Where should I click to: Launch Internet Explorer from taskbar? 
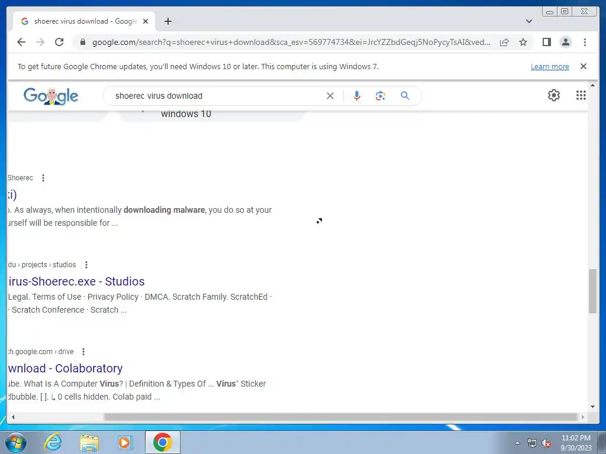tap(52, 442)
